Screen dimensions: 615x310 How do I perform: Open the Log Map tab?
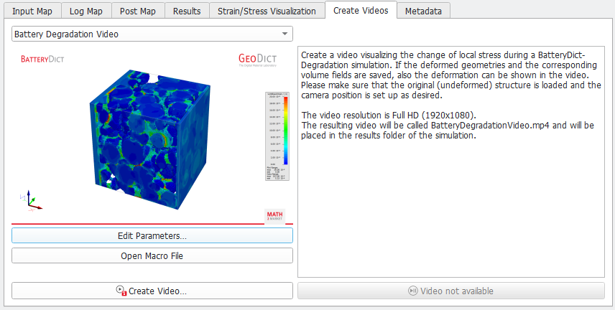click(x=86, y=11)
